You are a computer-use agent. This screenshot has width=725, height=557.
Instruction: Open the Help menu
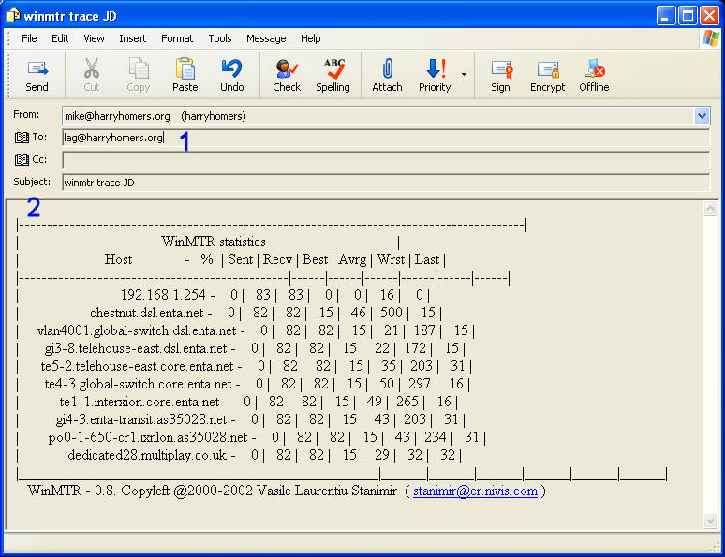311,38
